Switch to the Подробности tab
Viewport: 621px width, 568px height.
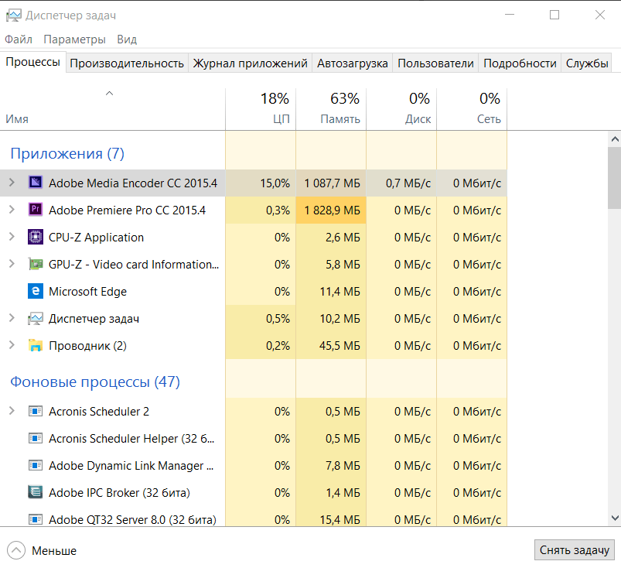520,63
